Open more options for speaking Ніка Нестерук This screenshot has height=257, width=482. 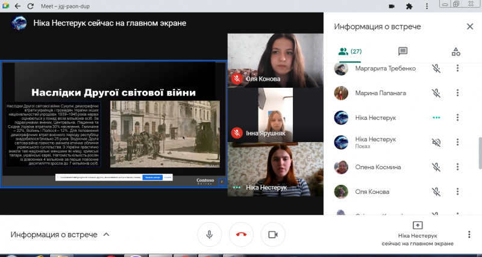[x=457, y=117]
